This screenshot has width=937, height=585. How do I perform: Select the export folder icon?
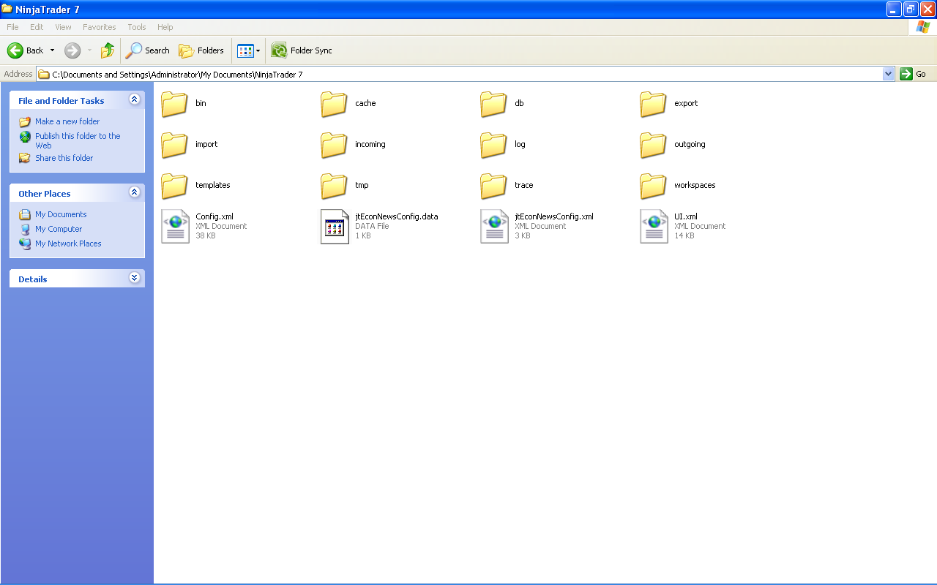click(653, 104)
